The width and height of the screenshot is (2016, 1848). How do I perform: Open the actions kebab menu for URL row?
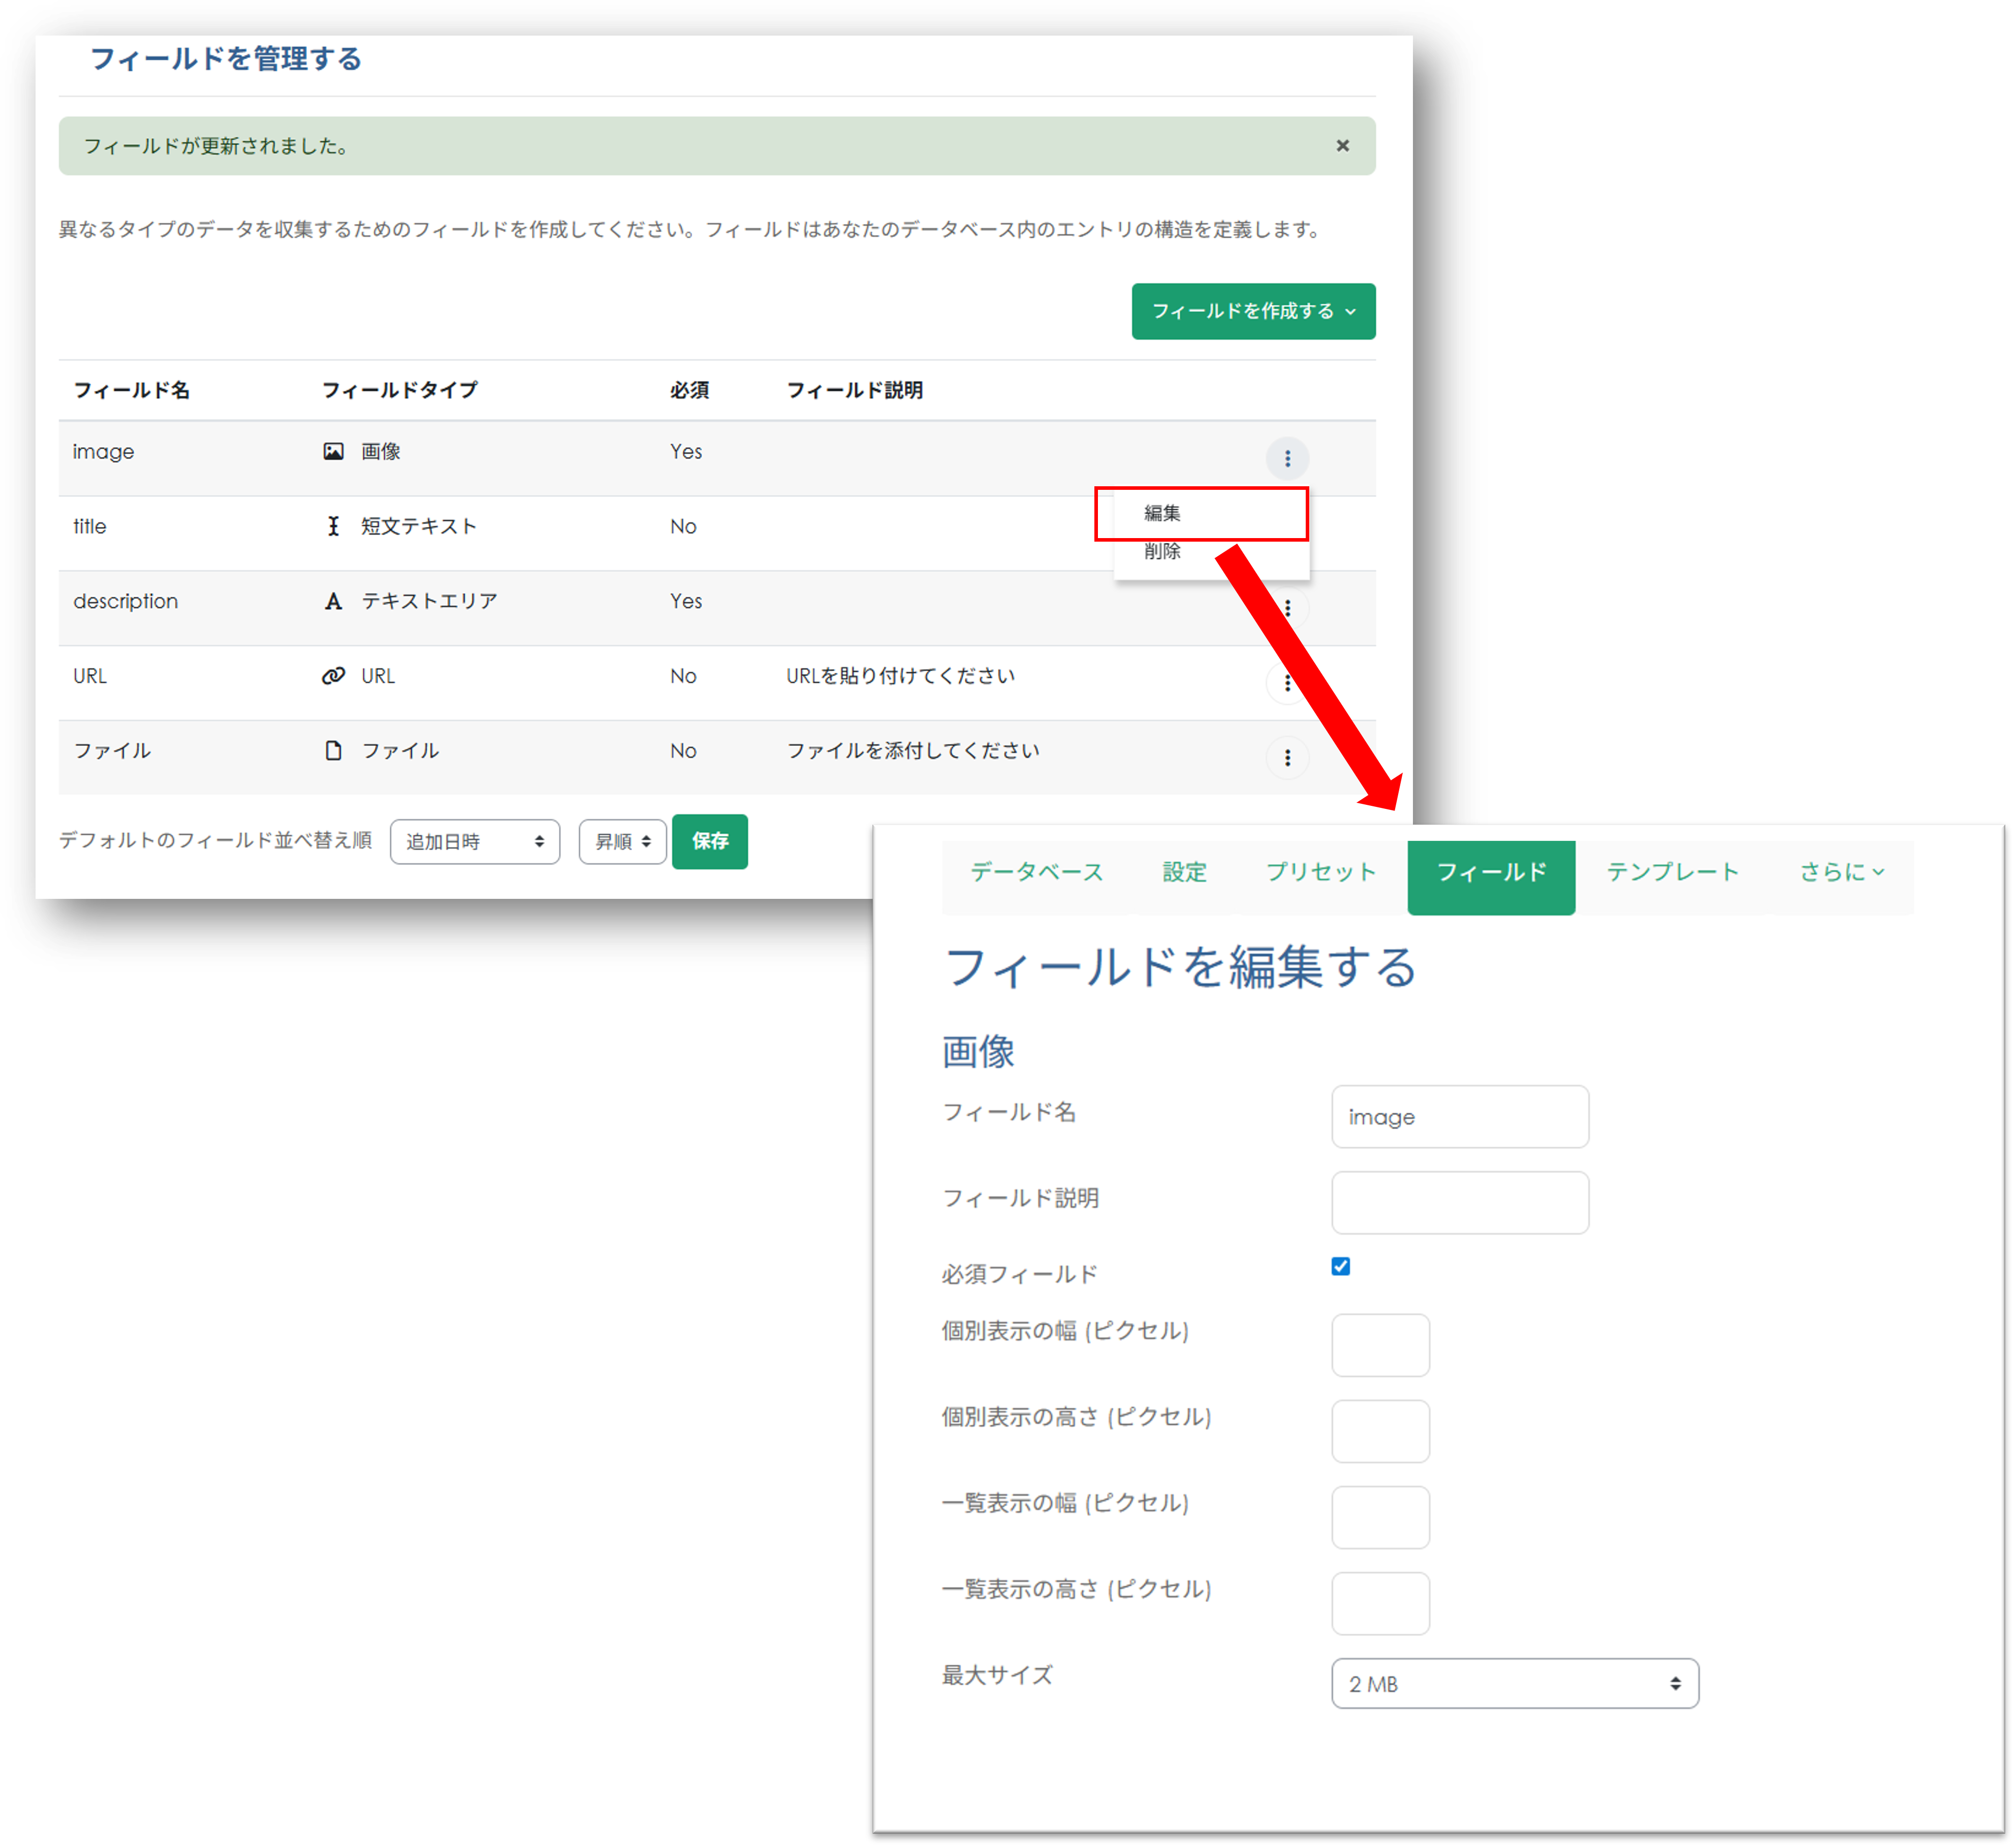click(x=1287, y=683)
